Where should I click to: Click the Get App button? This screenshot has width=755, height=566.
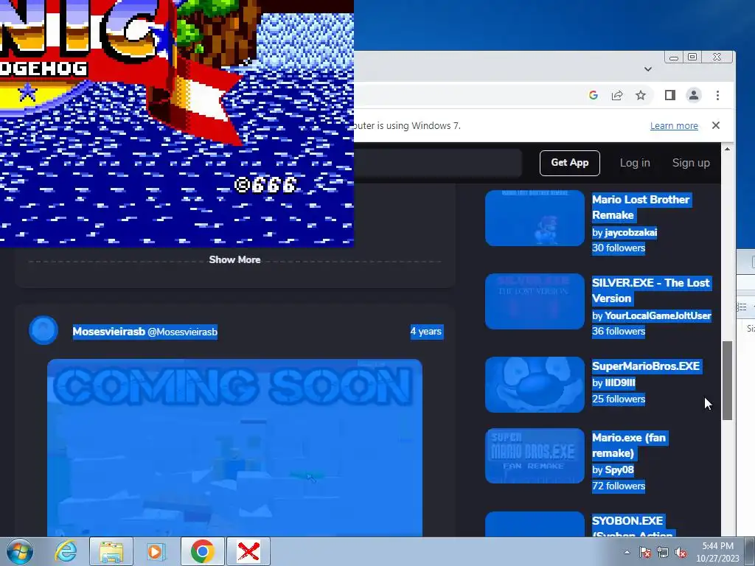tap(570, 163)
